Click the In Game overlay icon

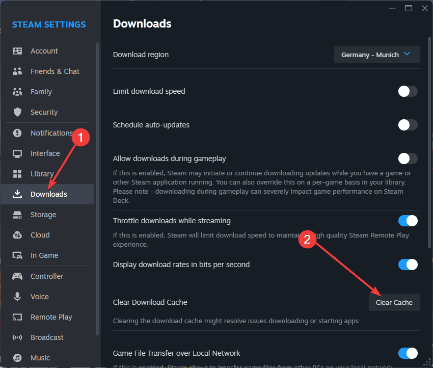[x=17, y=255]
